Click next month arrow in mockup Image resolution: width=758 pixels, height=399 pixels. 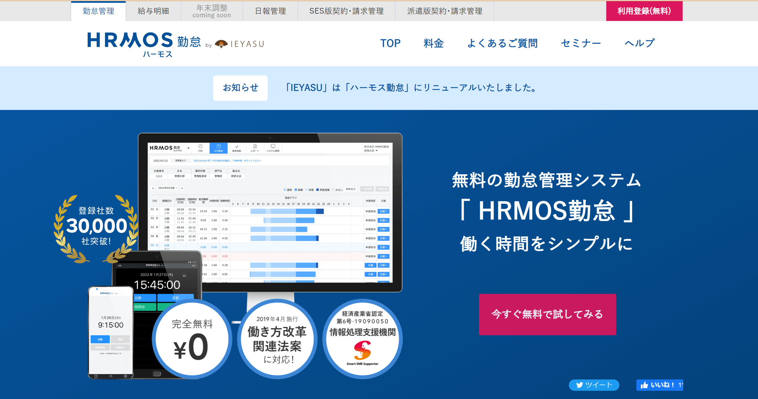pyautogui.click(x=182, y=188)
